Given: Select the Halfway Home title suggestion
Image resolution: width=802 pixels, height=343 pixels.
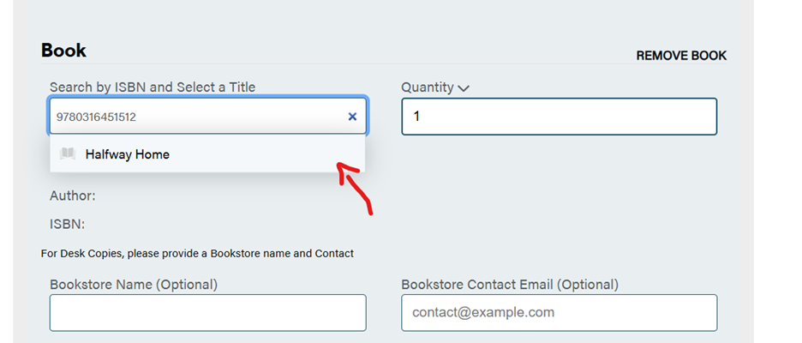Looking at the screenshot, I should pyautogui.click(x=127, y=154).
